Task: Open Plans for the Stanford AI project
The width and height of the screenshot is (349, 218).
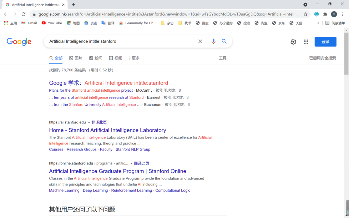Action: [91, 90]
